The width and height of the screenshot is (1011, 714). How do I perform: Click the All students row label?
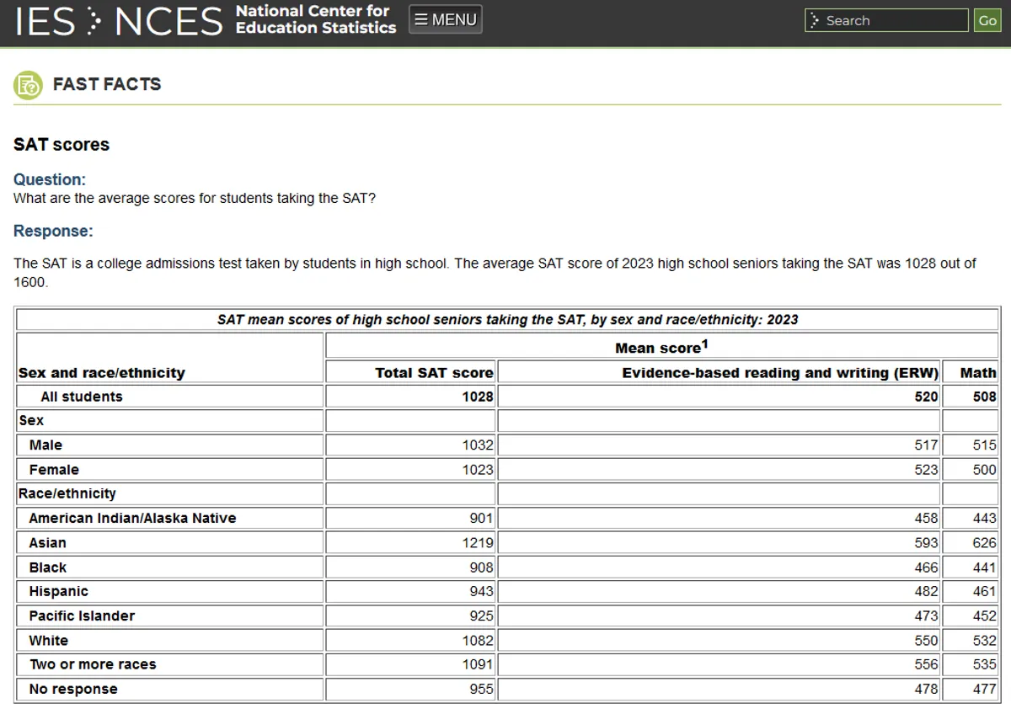pyautogui.click(x=82, y=397)
